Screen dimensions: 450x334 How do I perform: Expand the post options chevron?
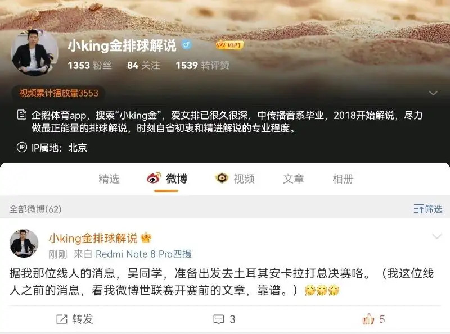coord(437,236)
